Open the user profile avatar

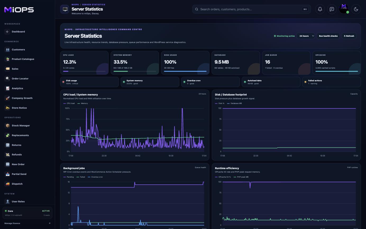pyautogui.click(x=344, y=9)
